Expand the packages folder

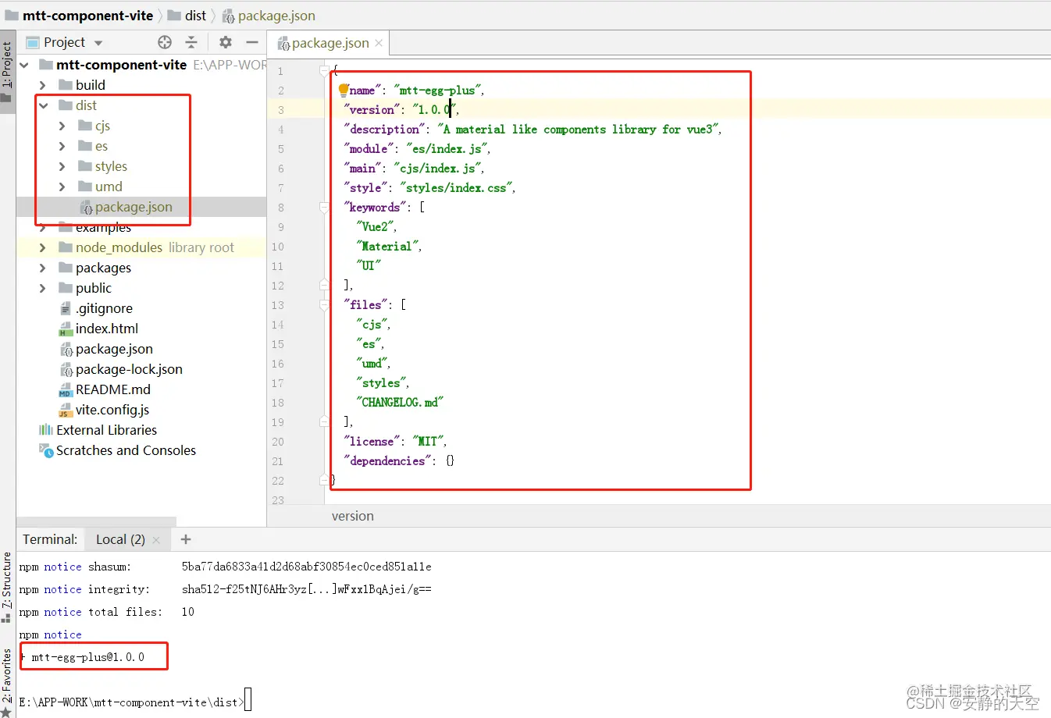point(42,268)
